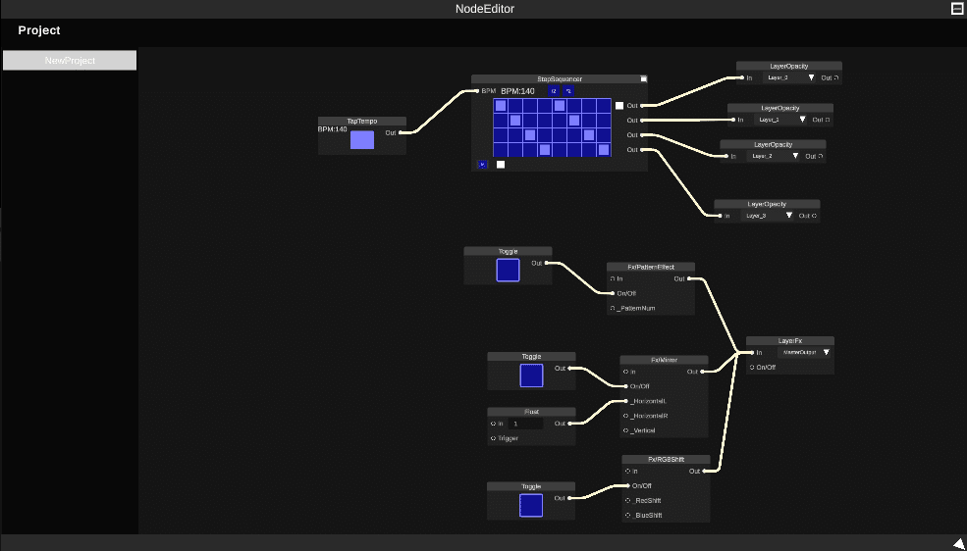Click the /2 tempo divide button in StepSequencer
The image size is (967, 551).
click(553, 91)
